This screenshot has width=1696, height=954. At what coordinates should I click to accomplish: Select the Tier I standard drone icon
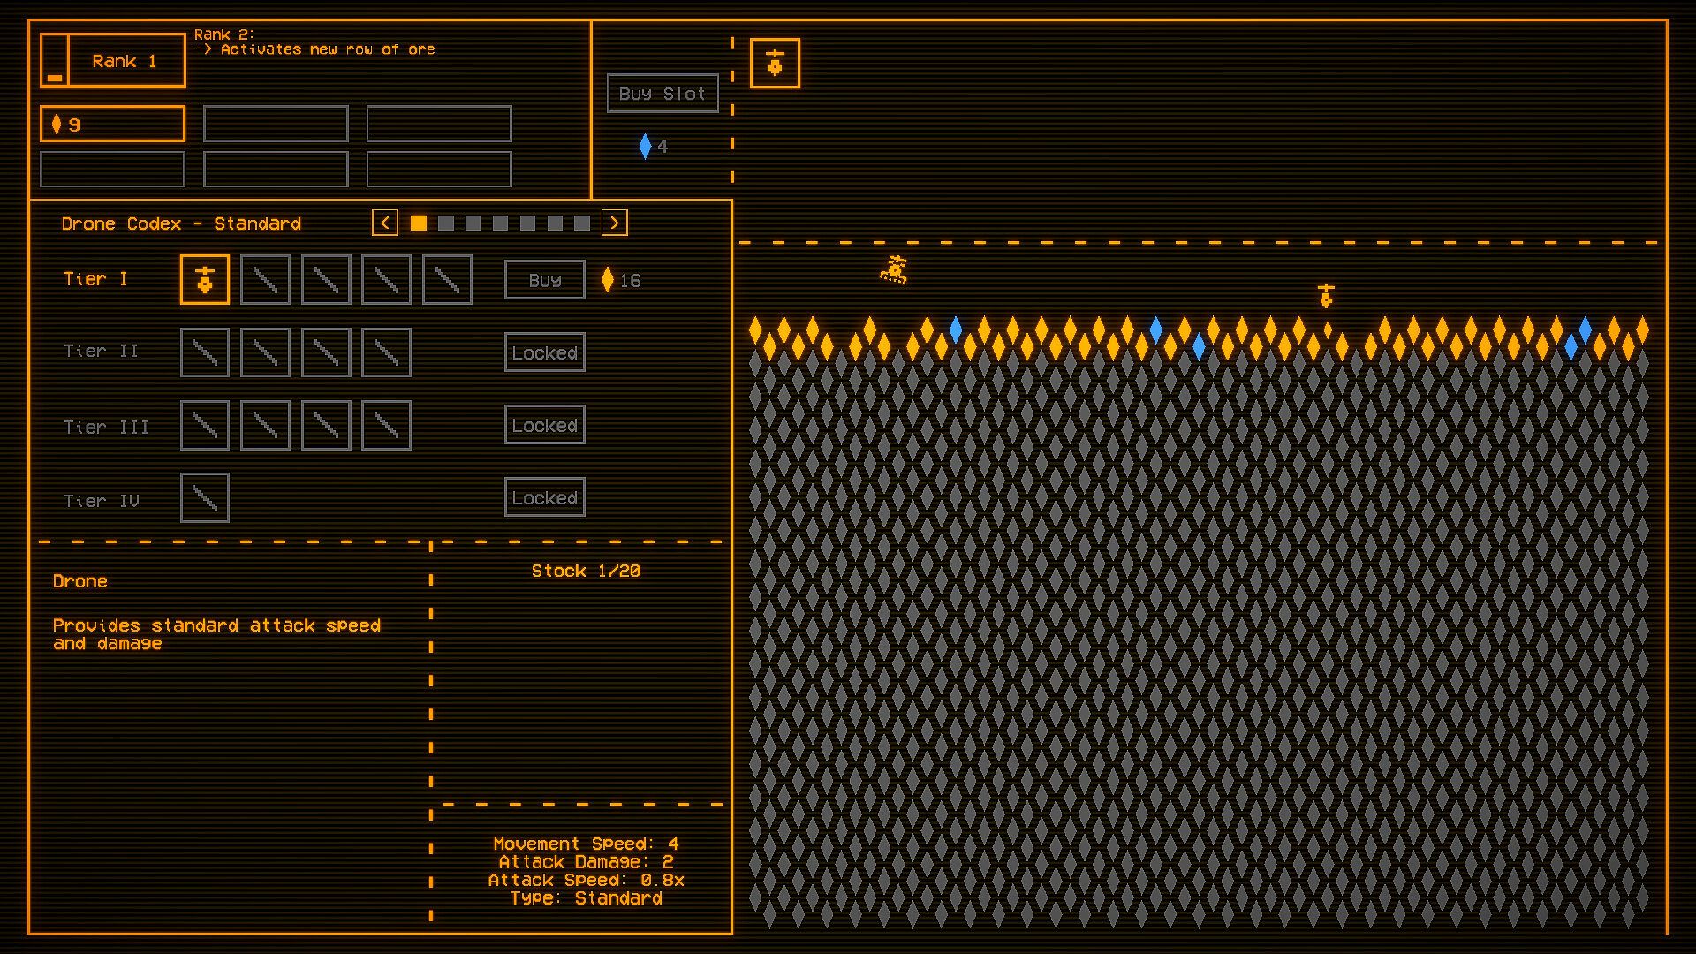(205, 279)
